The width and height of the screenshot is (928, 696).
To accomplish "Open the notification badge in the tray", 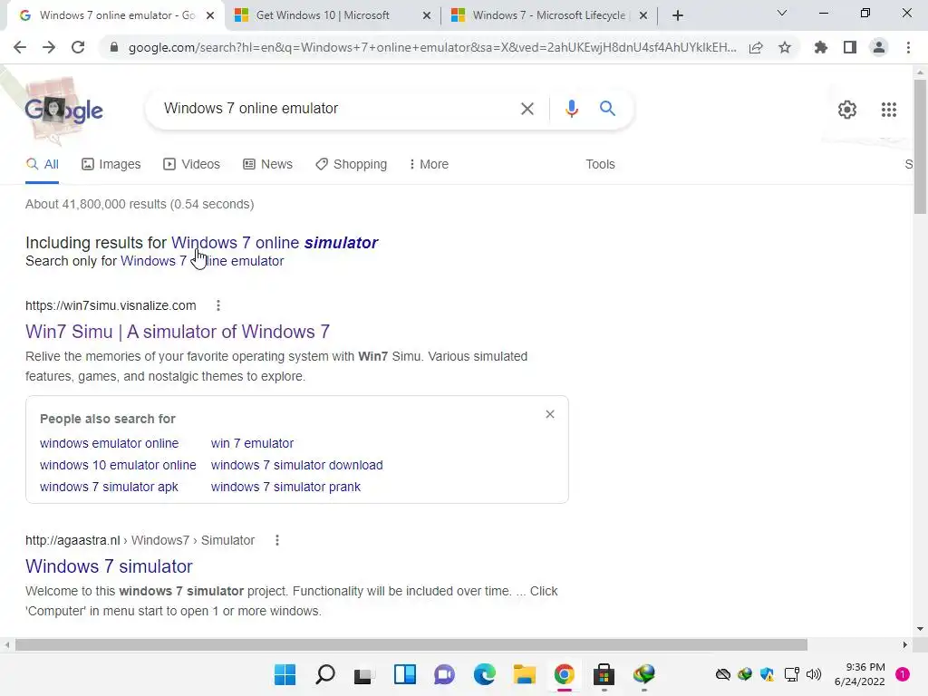I will point(902,674).
